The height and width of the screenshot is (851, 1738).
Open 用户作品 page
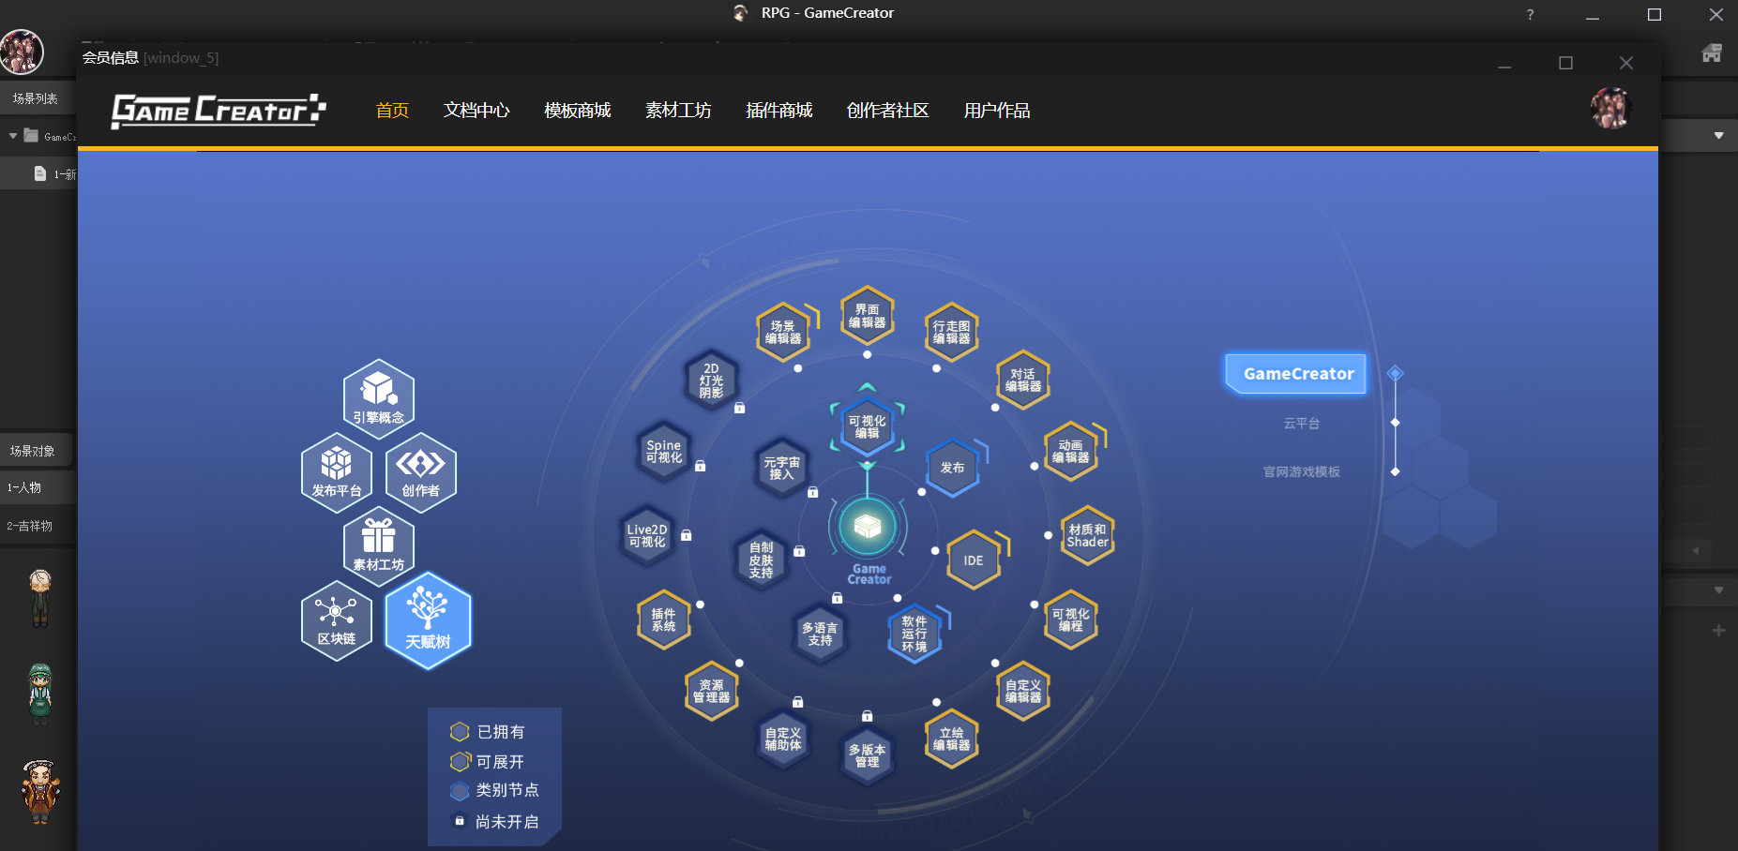(997, 111)
